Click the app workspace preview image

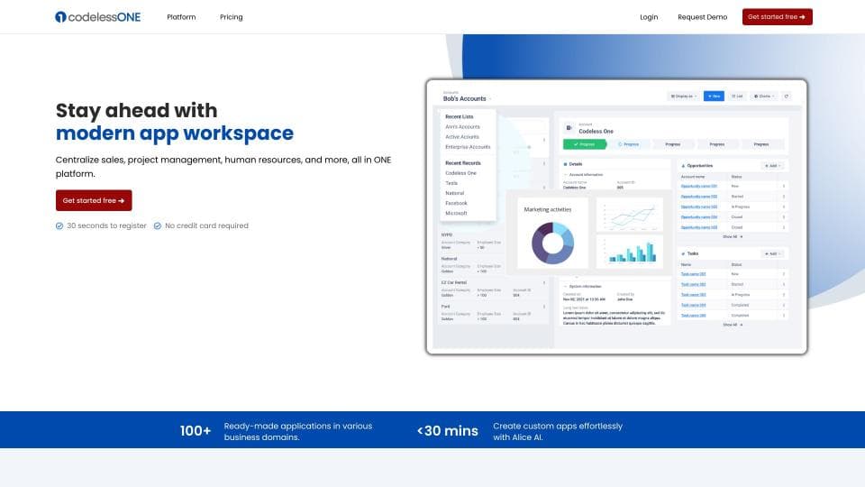[x=616, y=217]
